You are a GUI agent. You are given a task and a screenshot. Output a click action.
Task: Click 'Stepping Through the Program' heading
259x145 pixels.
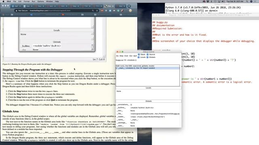[x=32, y=70]
